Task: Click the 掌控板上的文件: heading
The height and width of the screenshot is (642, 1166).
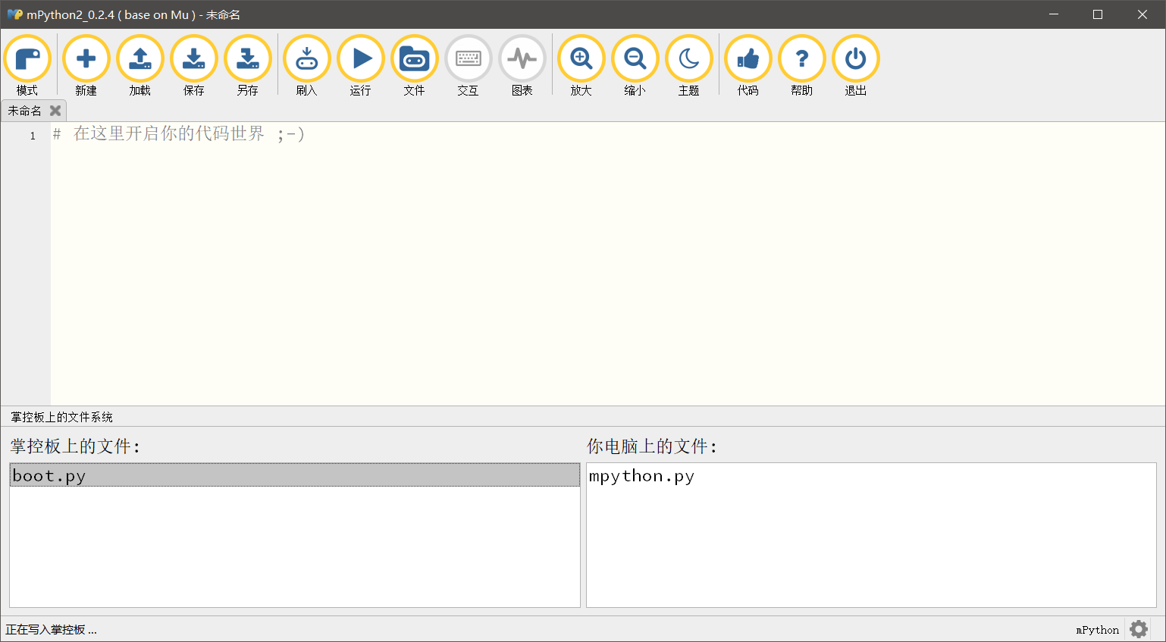Action: click(x=75, y=446)
